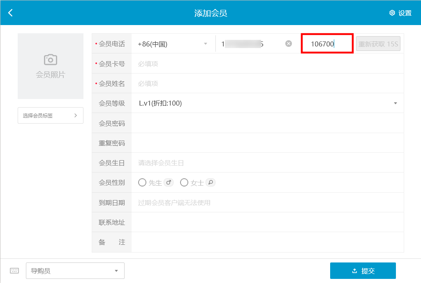This screenshot has height=283, width=421.
Task: Click the 添加会员 page title
Action: point(211,13)
